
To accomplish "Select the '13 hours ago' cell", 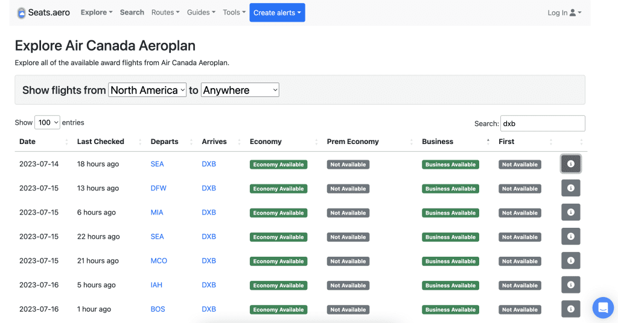I will [98, 188].
